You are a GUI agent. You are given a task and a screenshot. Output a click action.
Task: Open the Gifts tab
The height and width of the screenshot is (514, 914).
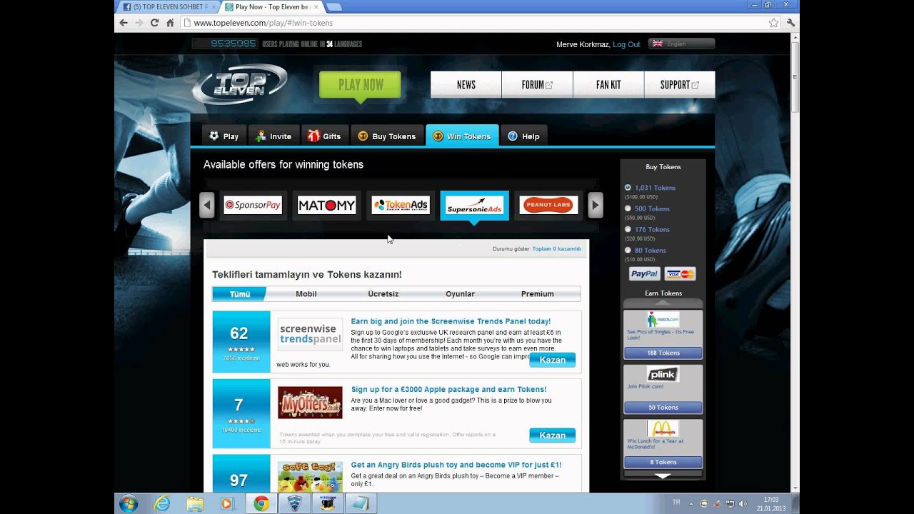coord(323,136)
